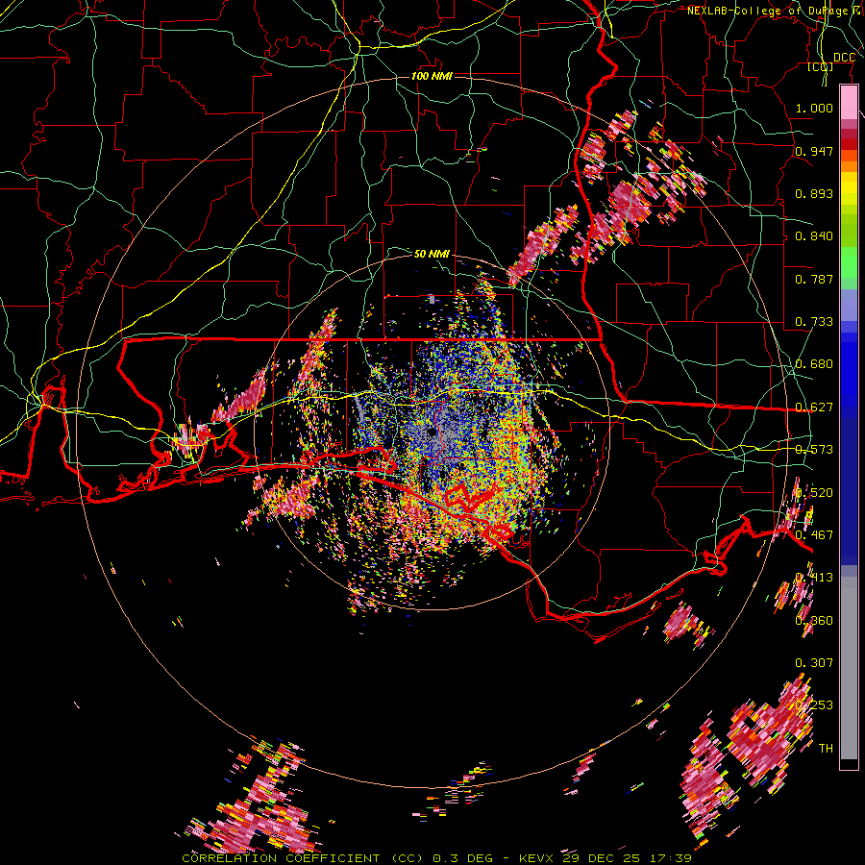
Task: Click the 50 NMI range ring label
Action: 432,254
